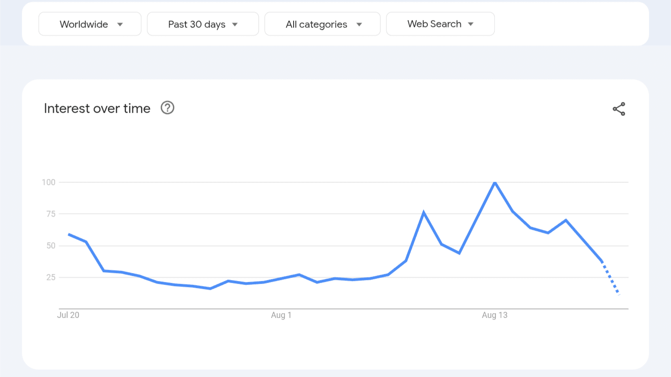This screenshot has height=377, width=671.
Task: Open the Worldwide region dropdown
Action: [89, 24]
